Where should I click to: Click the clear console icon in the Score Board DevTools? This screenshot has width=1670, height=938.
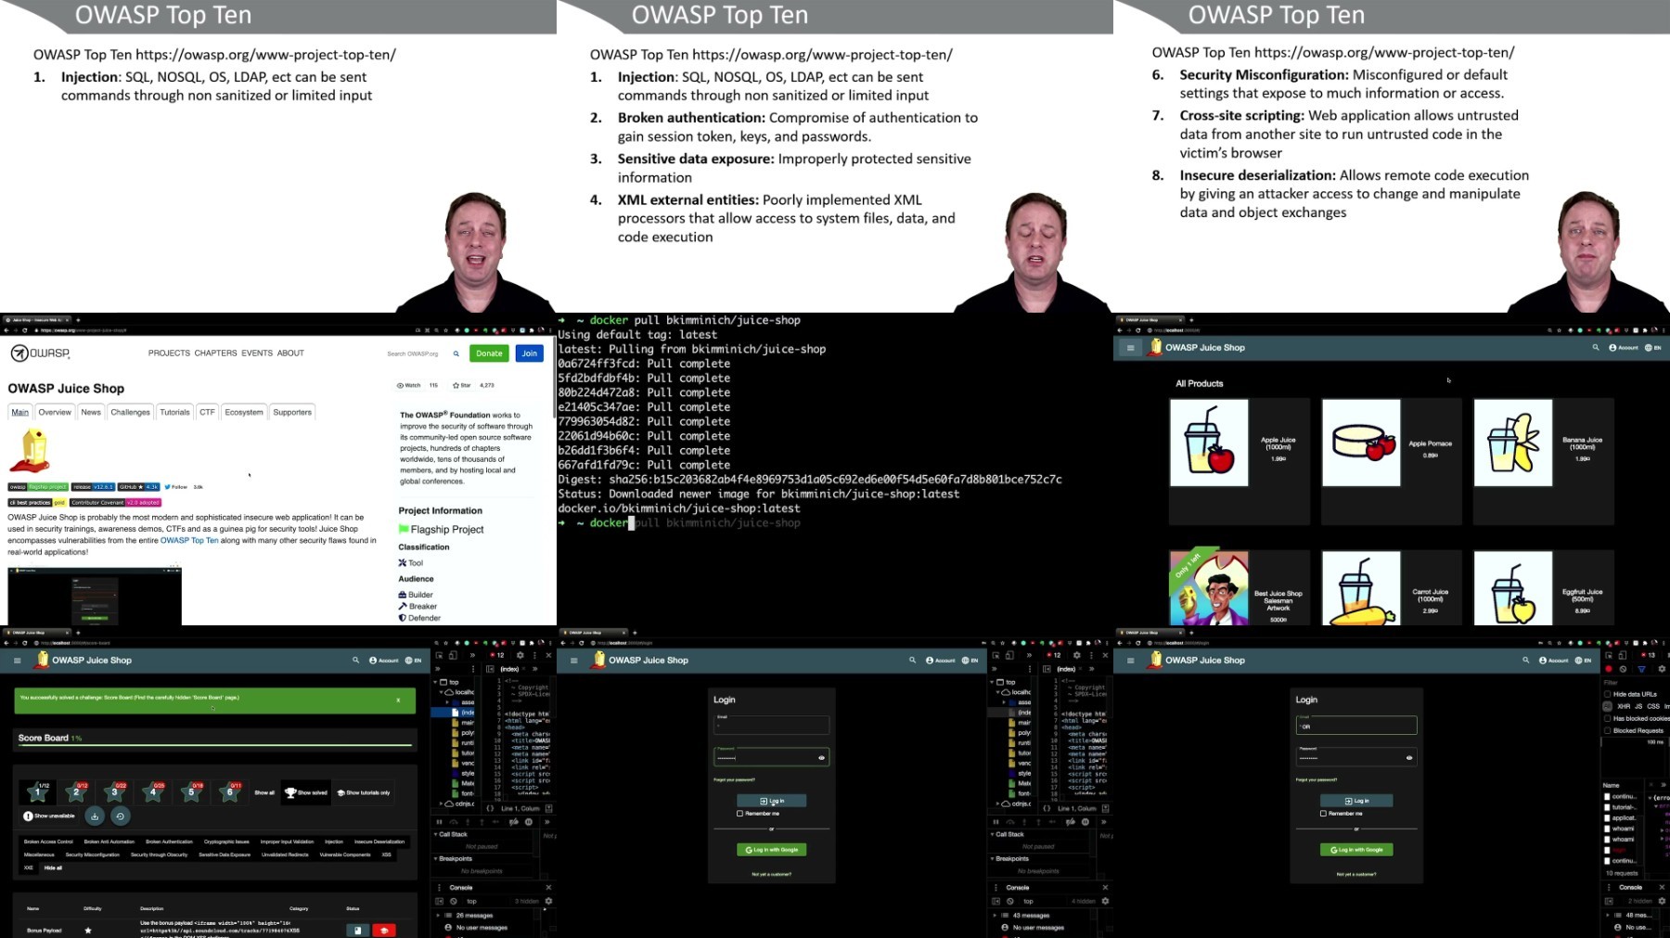coord(454,901)
